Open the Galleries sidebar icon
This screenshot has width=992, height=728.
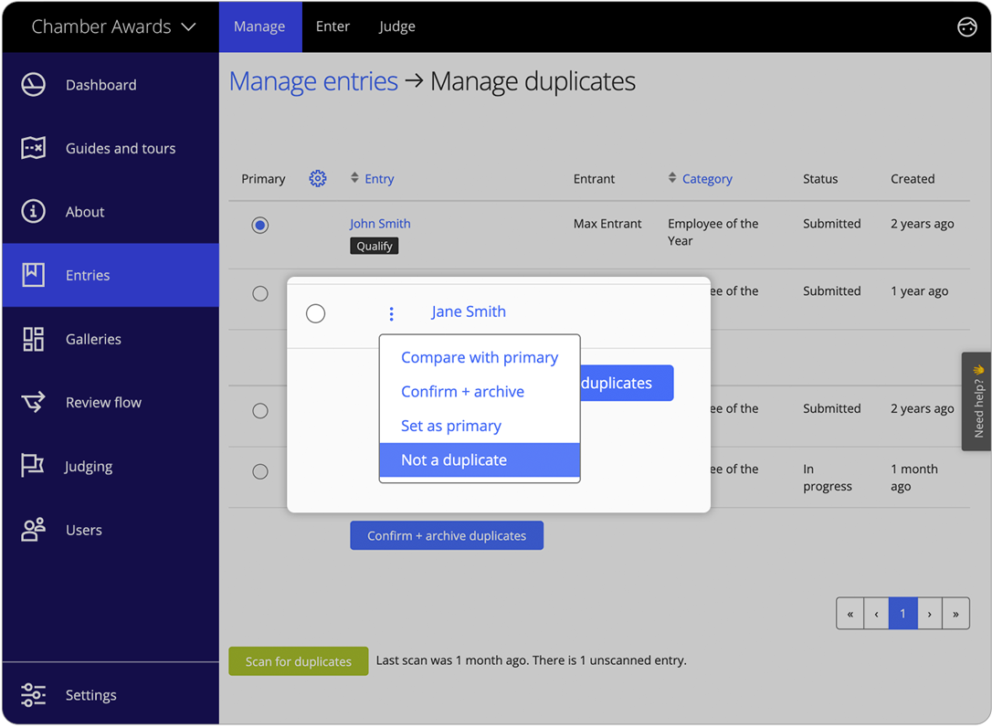(x=33, y=339)
